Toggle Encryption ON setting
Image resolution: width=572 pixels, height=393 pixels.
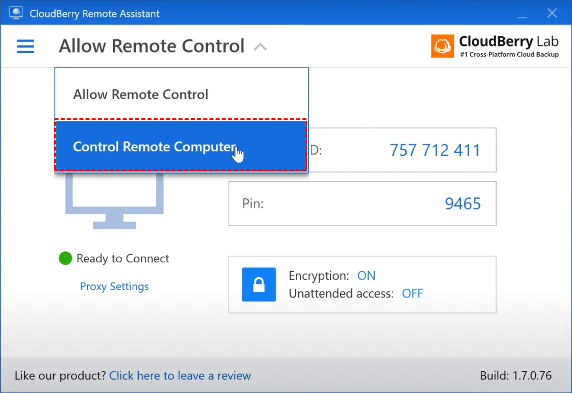(366, 276)
